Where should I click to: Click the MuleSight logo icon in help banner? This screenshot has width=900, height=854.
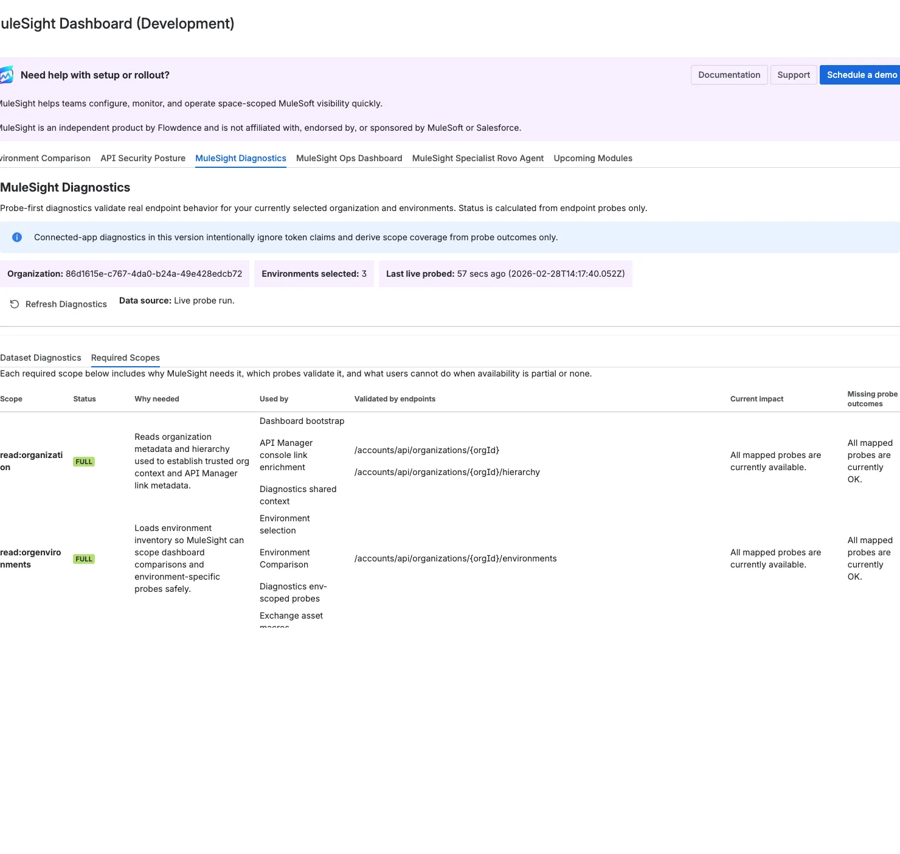(6, 75)
